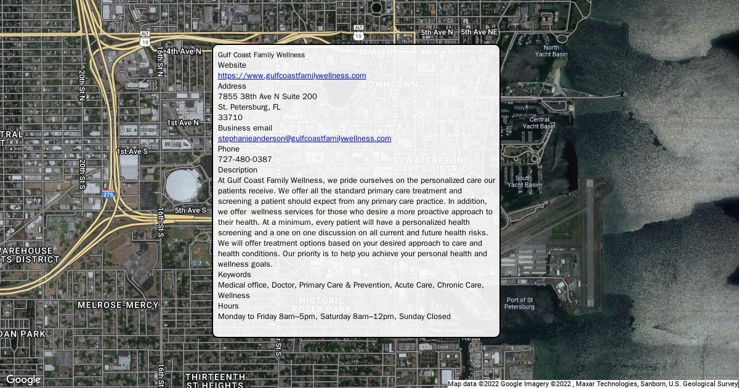Click the 1st Ave S street label
Viewport: 739px width, 388px height.
coord(132,152)
